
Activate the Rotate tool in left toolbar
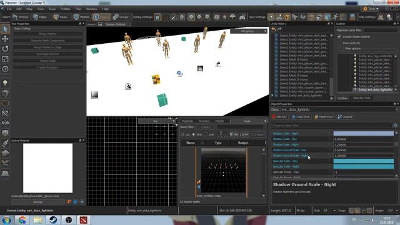coord(5,49)
